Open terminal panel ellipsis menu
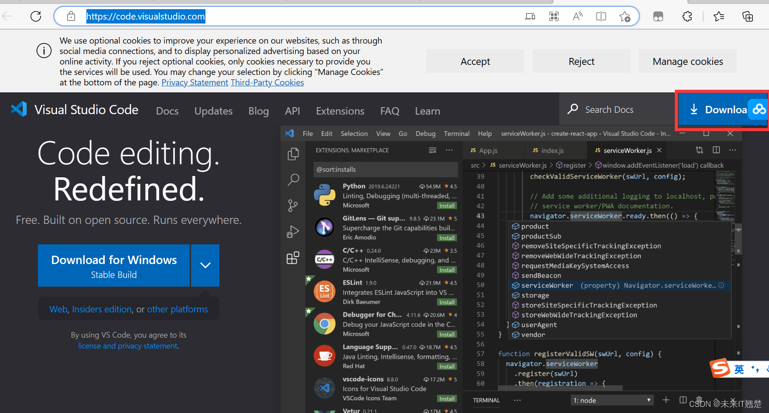 [x=517, y=400]
